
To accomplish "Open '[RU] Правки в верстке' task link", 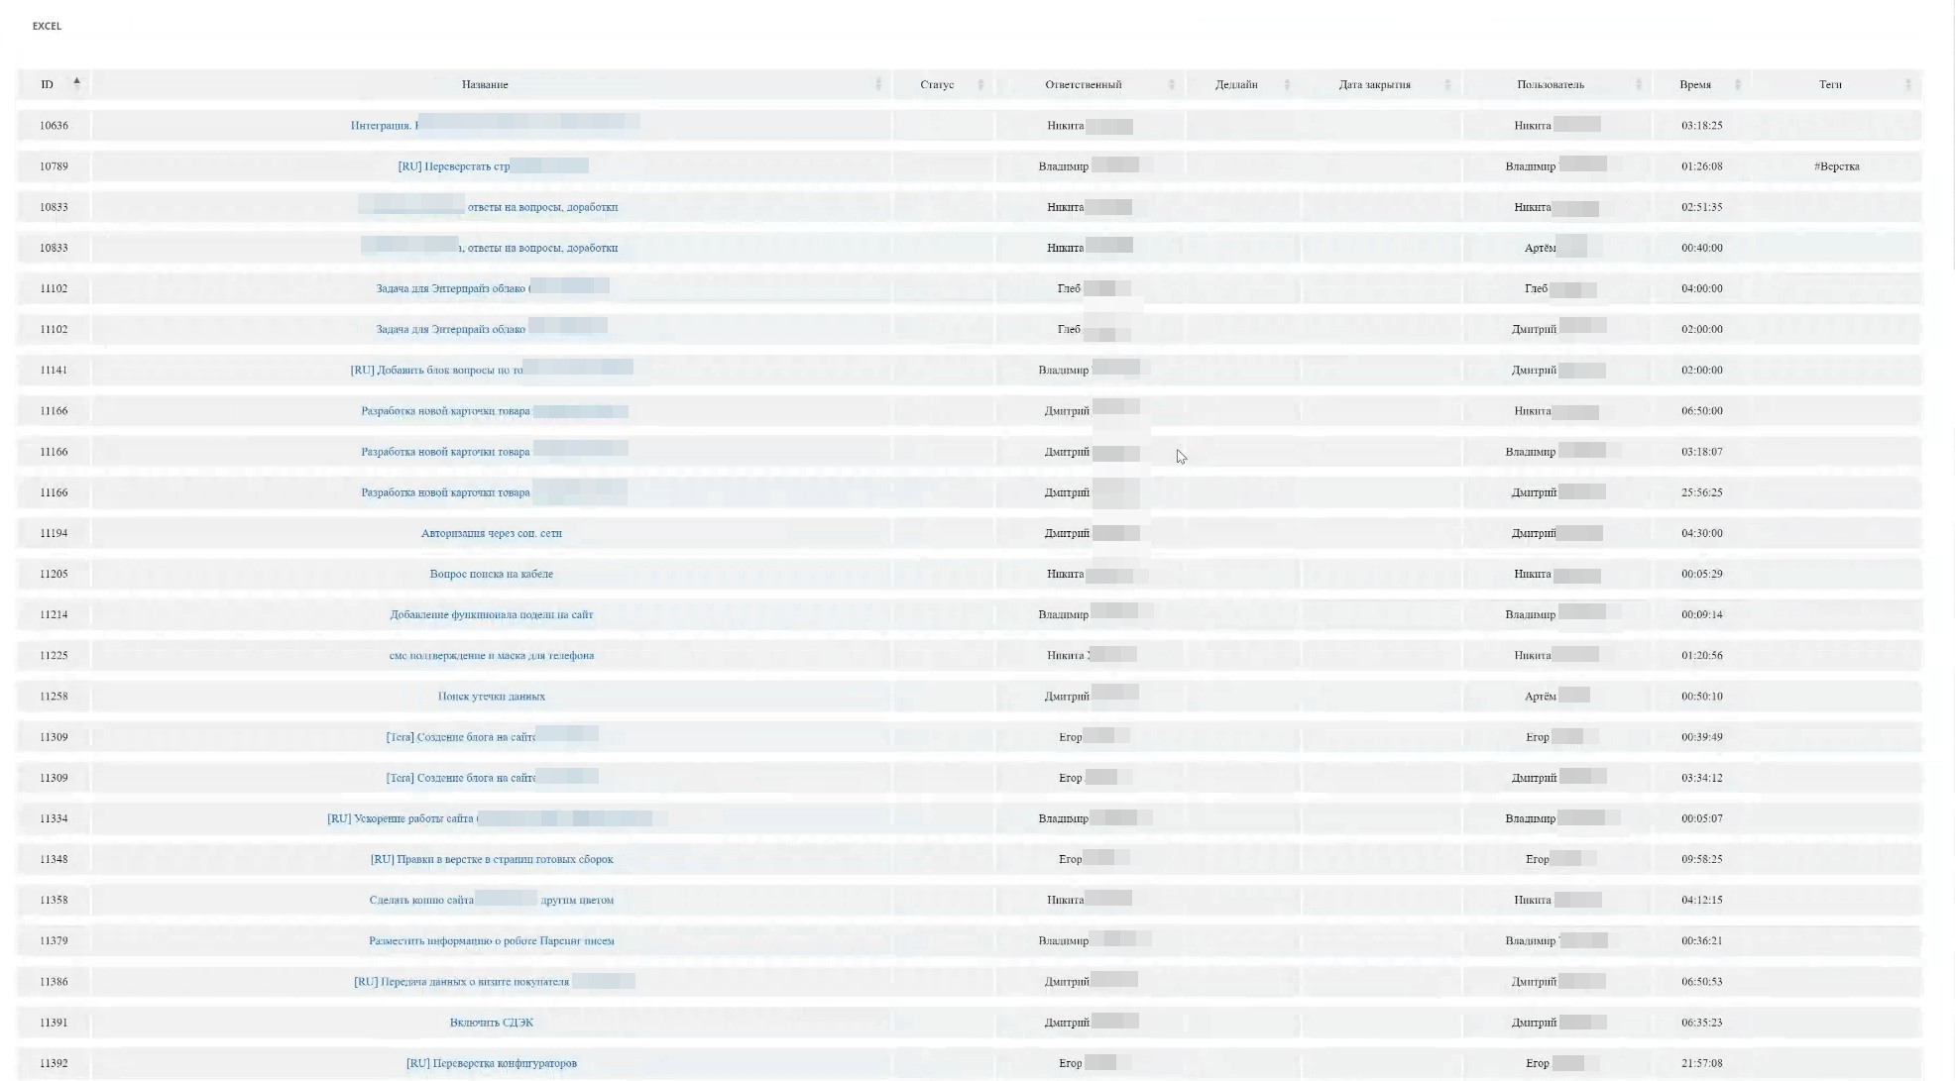I will tap(491, 859).
